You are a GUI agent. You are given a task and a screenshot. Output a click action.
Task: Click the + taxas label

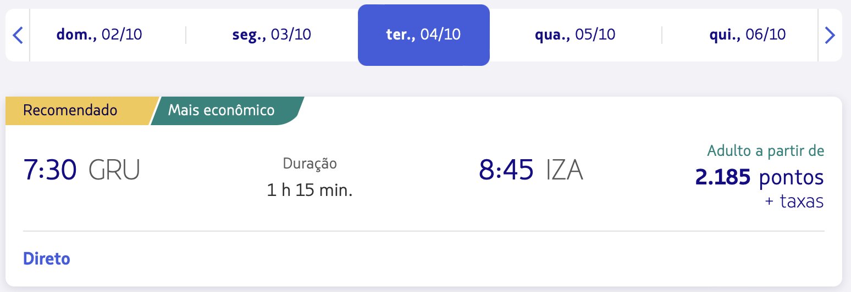point(794,201)
